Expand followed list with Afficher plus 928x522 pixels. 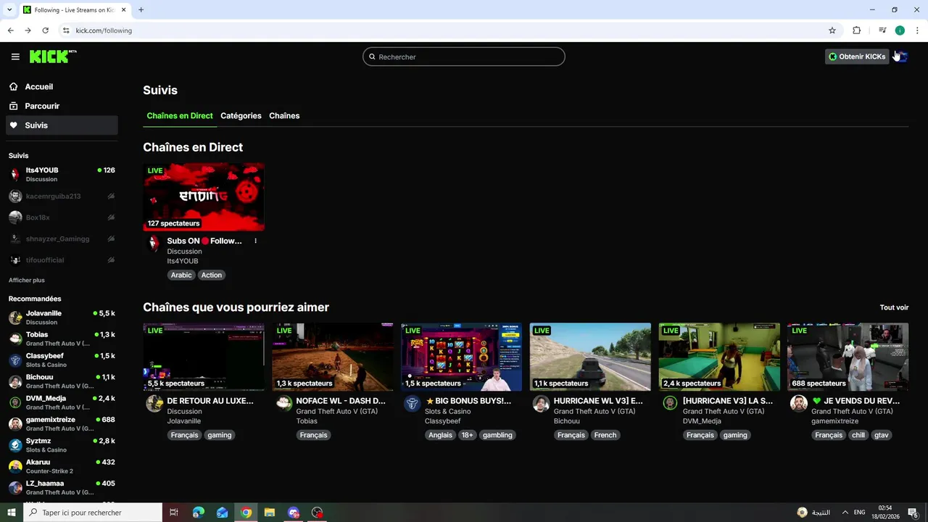[27, 280]
